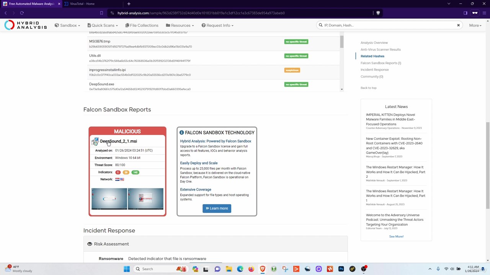Open Windows Restart Manager Part 2 article
Screen dimensions: 490x275
pyautogui.click(x=395, y=172)
